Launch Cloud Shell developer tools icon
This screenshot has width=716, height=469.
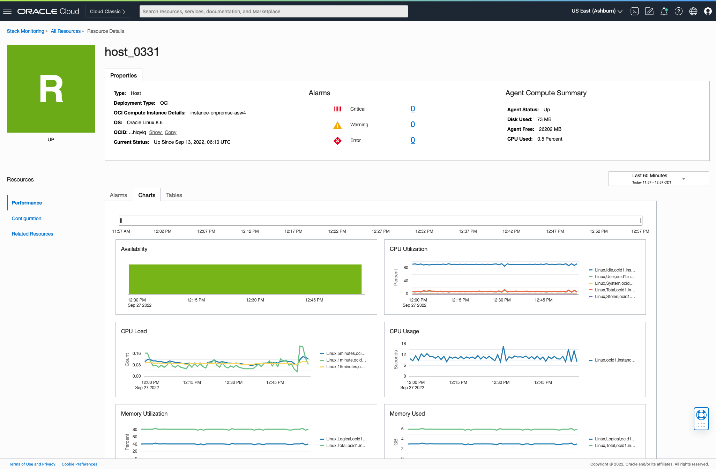pyautogui.click(x=635, y=11)
